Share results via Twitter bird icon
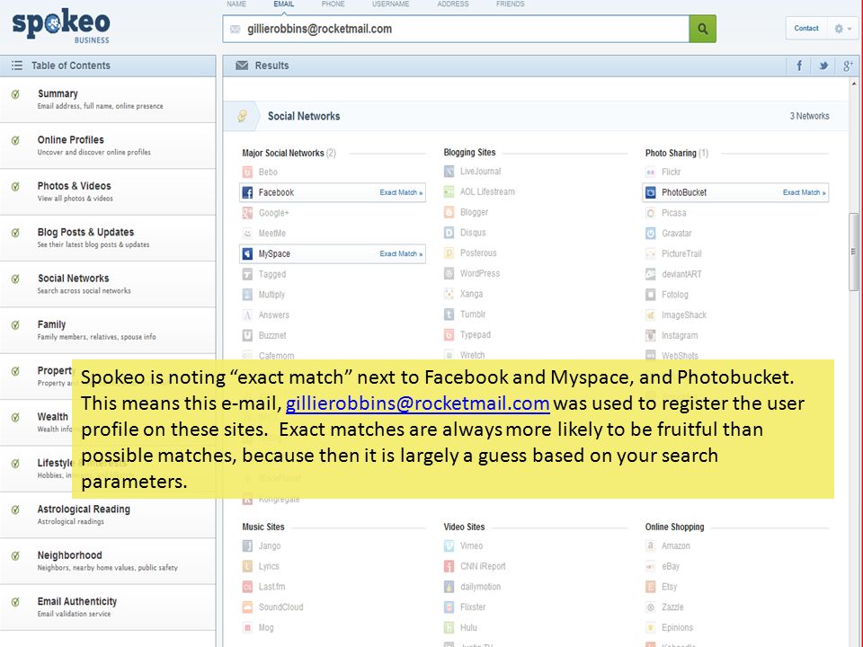Viewport: 863px width, 647px height. click(x=823, y=66)
